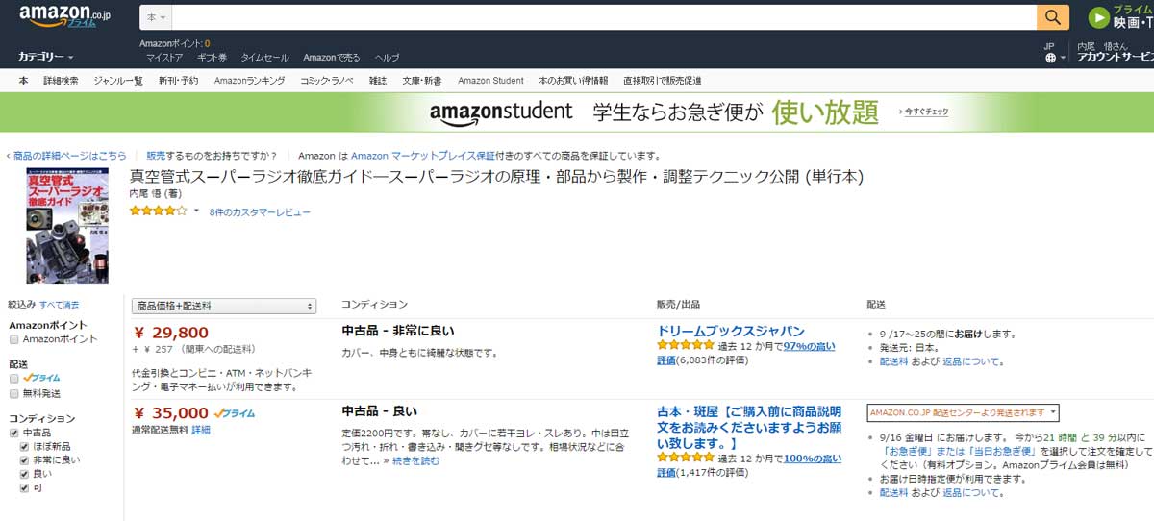Enable the 無料発送 checkbox
Viewport: 1154px width, 521px height.
point(13,393)
